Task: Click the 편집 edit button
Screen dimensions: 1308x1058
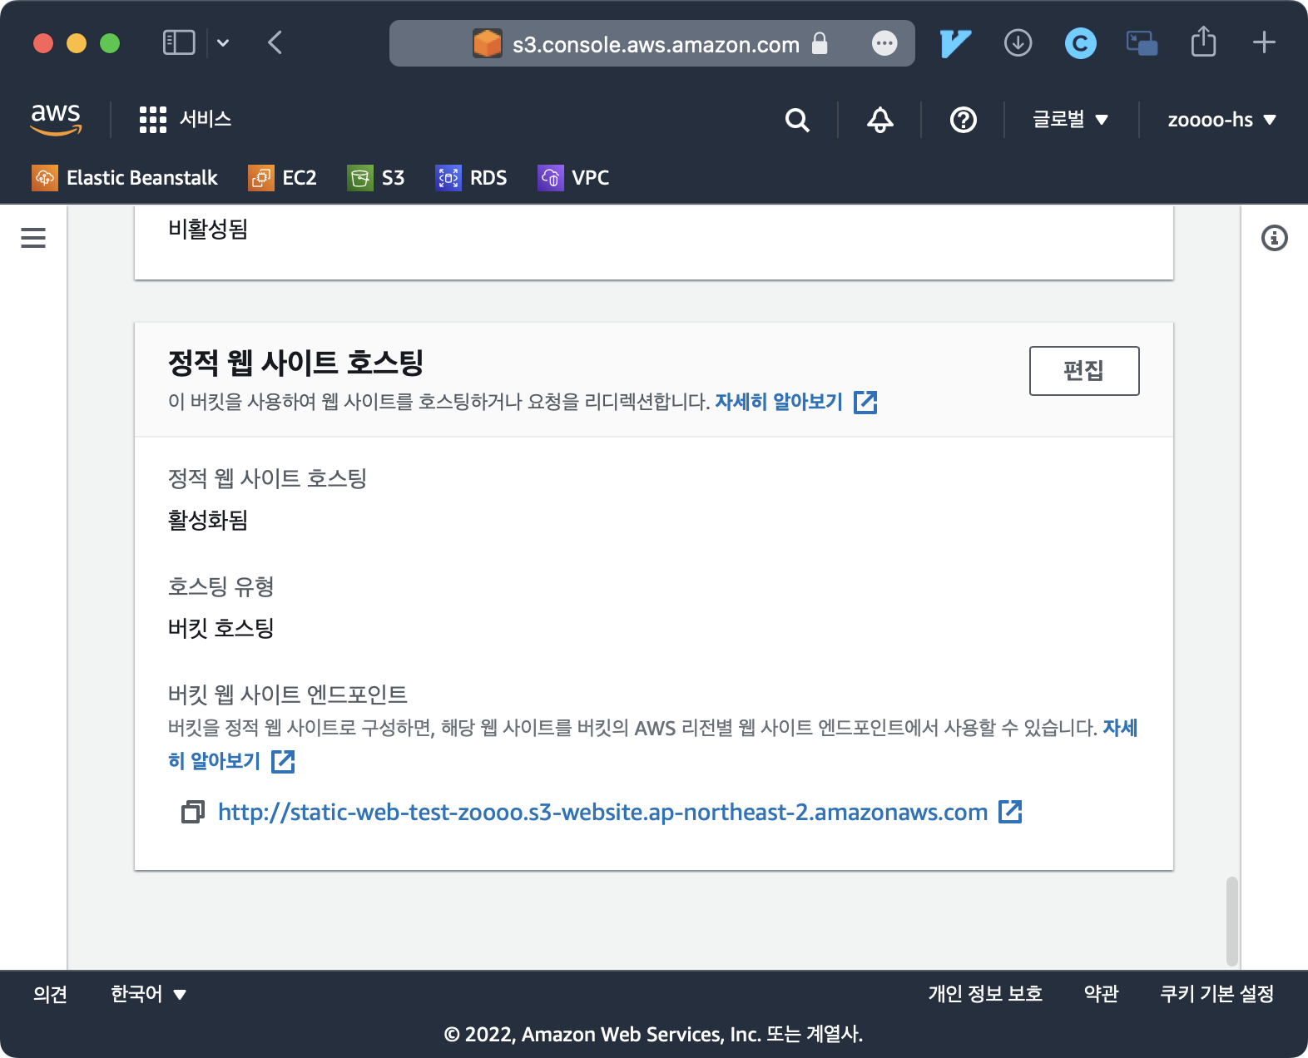Action: tap(1084, 371)
